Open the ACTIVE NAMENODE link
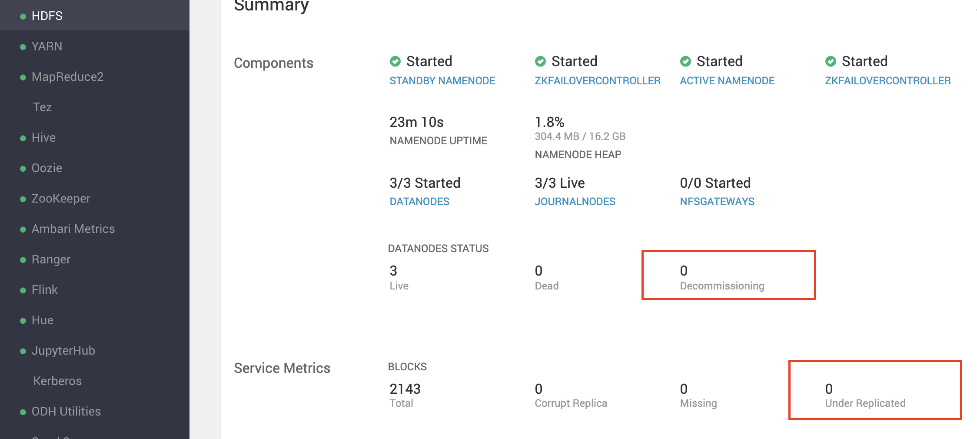Viewport: 977px width, 439px height. (727, 80)
